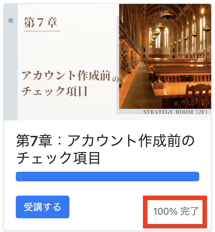Click the underline beneath 第7章 heading
This screenshot has height=232, width=215.
(42, 31)
